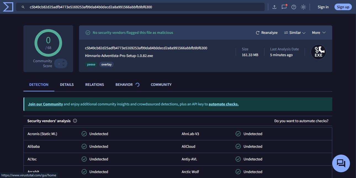Open the floating chat bubble button
This screenshot has width=356, height=178.
(x=341, y=163)
